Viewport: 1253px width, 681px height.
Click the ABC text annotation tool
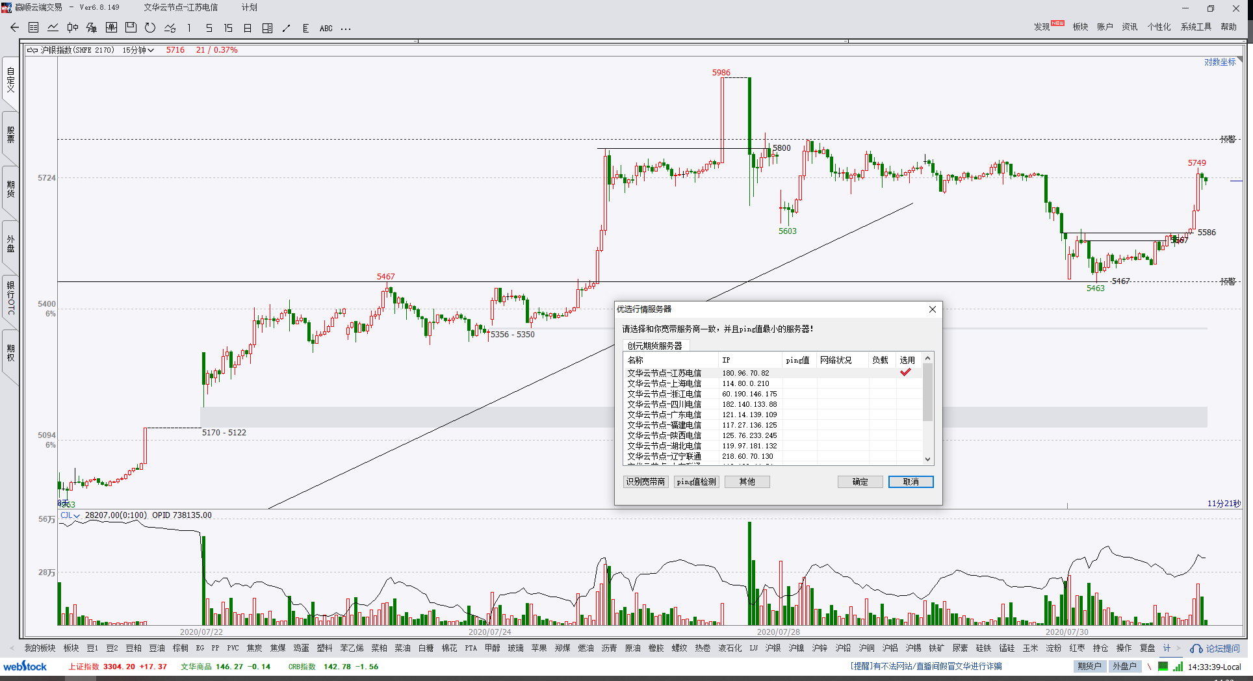point(326,29)
